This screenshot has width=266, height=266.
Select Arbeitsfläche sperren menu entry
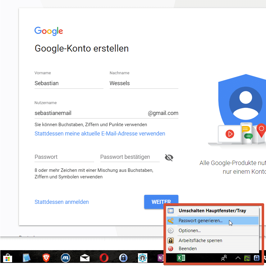[212, 241]
